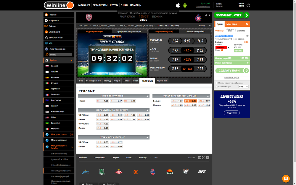Expand the chevron next to Назад
This screenshot has width=296, height=185.
click(210, 26)
